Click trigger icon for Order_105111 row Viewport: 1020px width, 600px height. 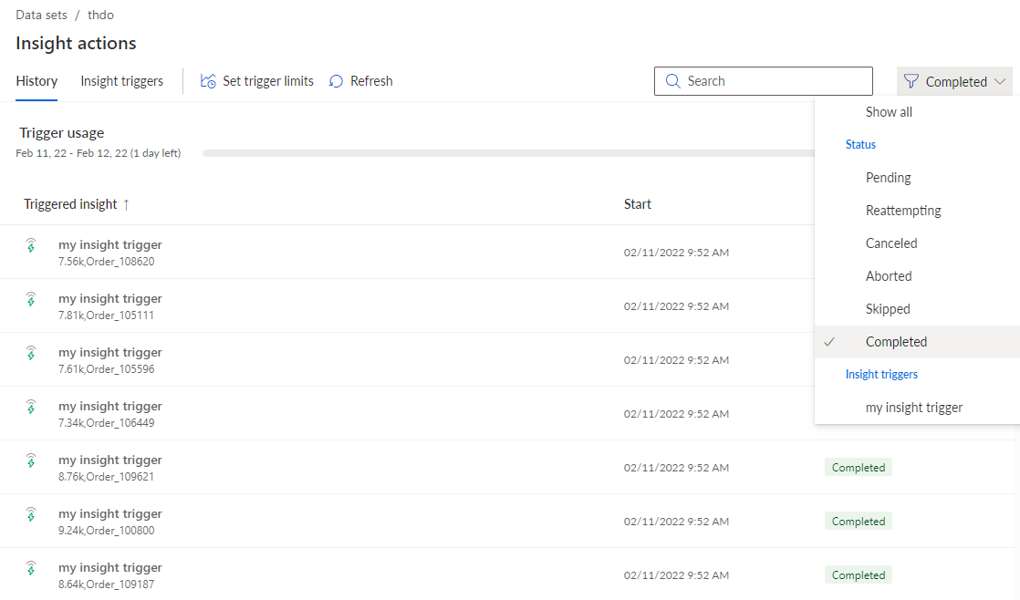pyautogui.click(x=31, y=299)
